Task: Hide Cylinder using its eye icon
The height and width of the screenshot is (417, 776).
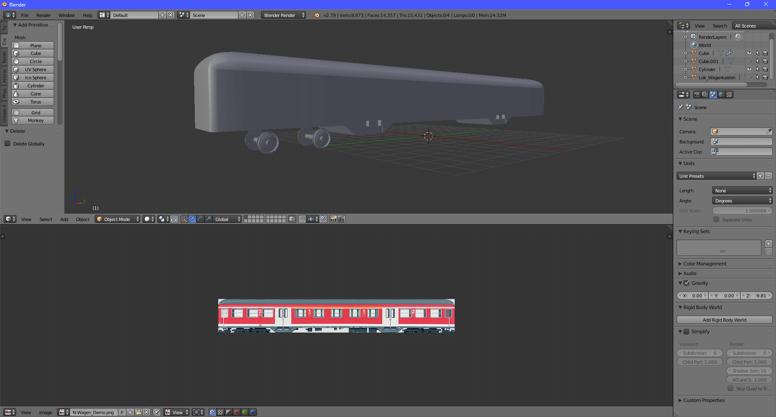Action: [x=749, y=69]
